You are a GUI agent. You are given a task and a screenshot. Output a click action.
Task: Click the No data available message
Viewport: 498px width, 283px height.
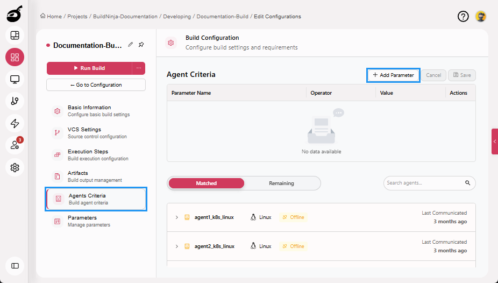point(322,152)
